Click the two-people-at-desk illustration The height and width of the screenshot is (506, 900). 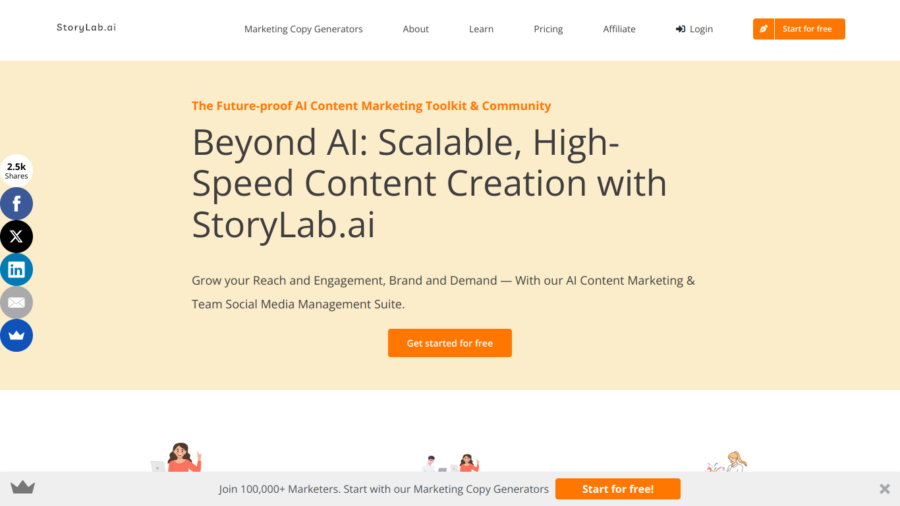tap(451, 463)
